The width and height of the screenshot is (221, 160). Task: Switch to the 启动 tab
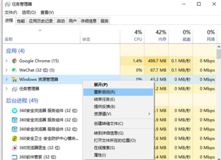[x=61, y=21]
